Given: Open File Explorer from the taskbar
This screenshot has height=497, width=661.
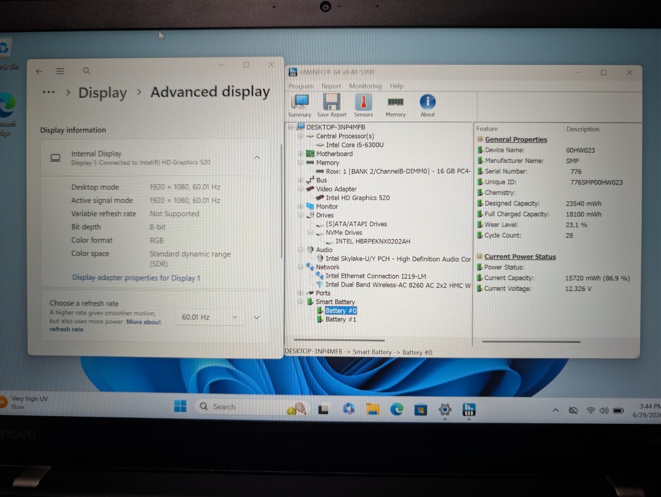Looking at the screenshot, I should pos(373,409).
